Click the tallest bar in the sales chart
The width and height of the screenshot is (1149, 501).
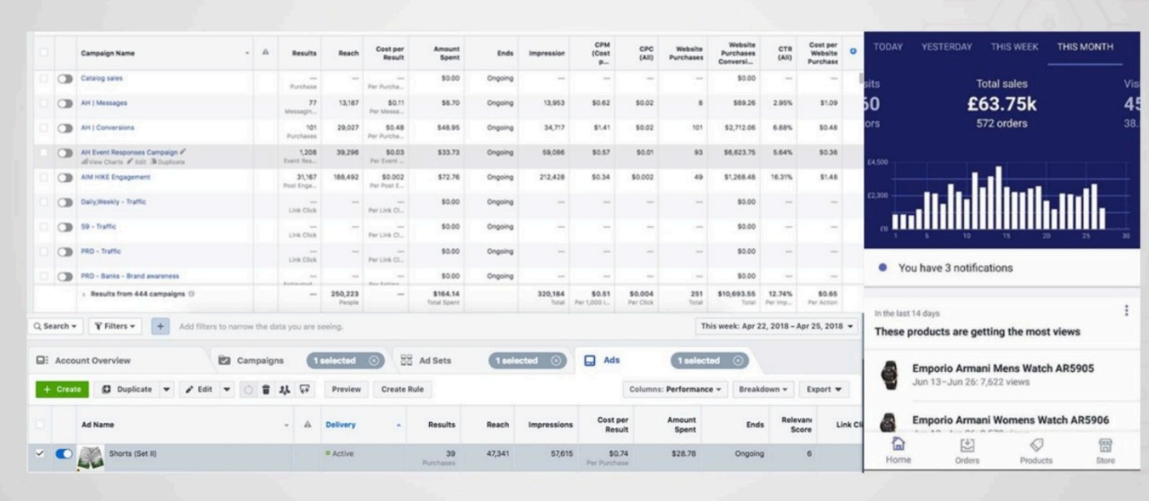tap(997, 197)
